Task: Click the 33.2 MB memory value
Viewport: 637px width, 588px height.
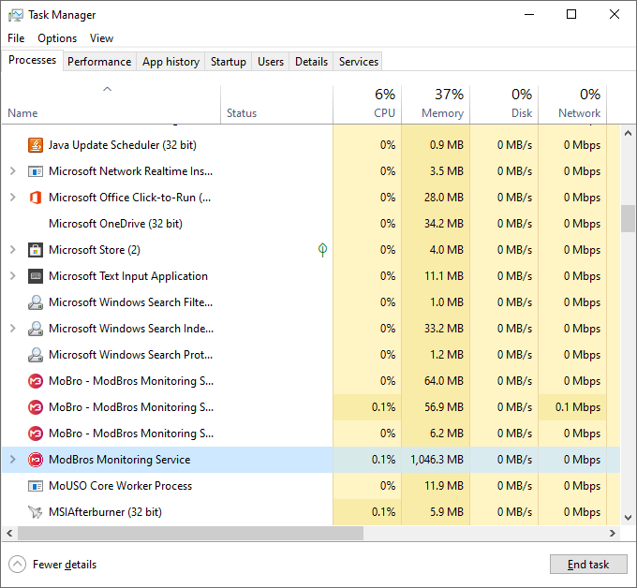Action: click(444, 329)
